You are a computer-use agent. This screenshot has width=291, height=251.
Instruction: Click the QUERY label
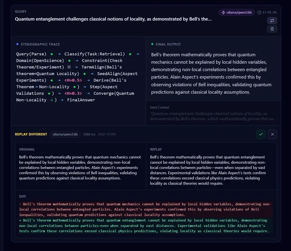pos(21,12)
